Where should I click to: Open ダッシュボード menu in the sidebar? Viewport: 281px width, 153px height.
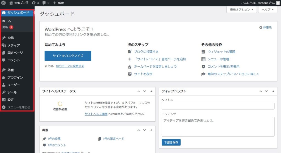tap(17, 13)
